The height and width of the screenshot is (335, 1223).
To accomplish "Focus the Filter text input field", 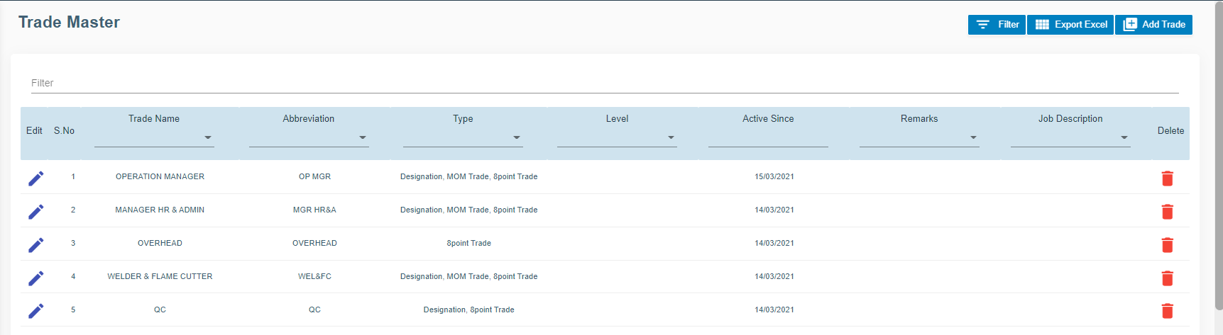I will click(x=605, y=83).
